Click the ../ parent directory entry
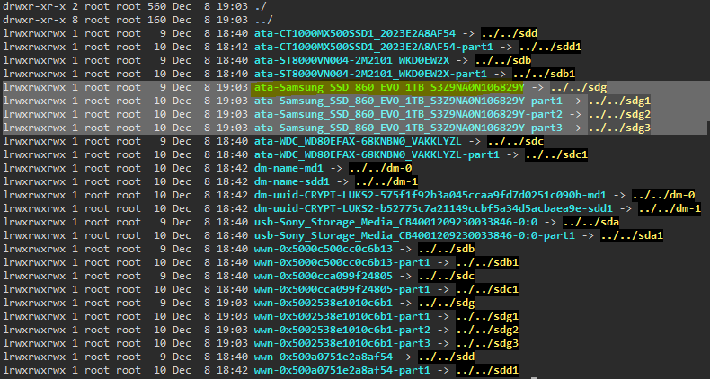This screenshot has width=710, height=379. click(263, 20)
